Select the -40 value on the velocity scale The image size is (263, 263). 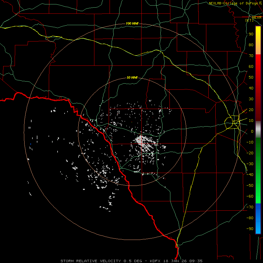tap(250, 175)
